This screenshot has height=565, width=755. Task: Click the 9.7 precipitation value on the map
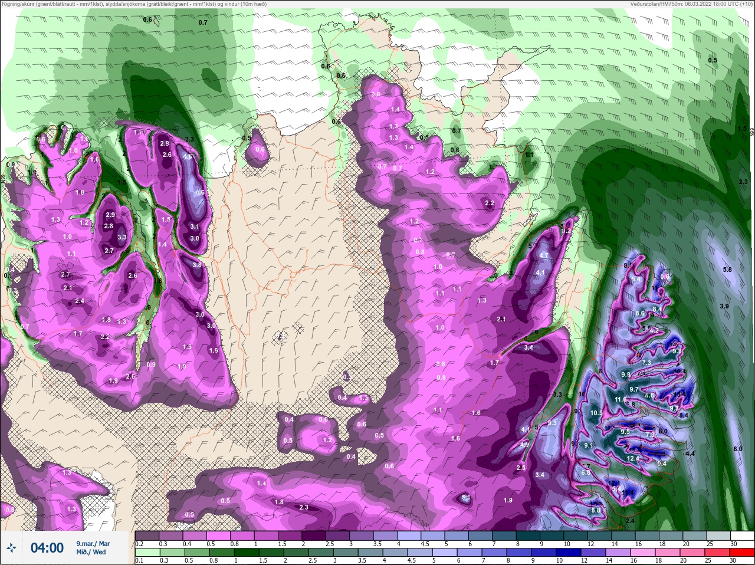pyautogui.click(x=634, y=389)
